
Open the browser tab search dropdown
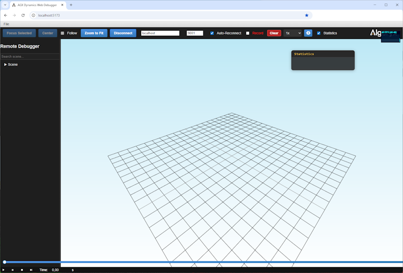tap(5, 5)
